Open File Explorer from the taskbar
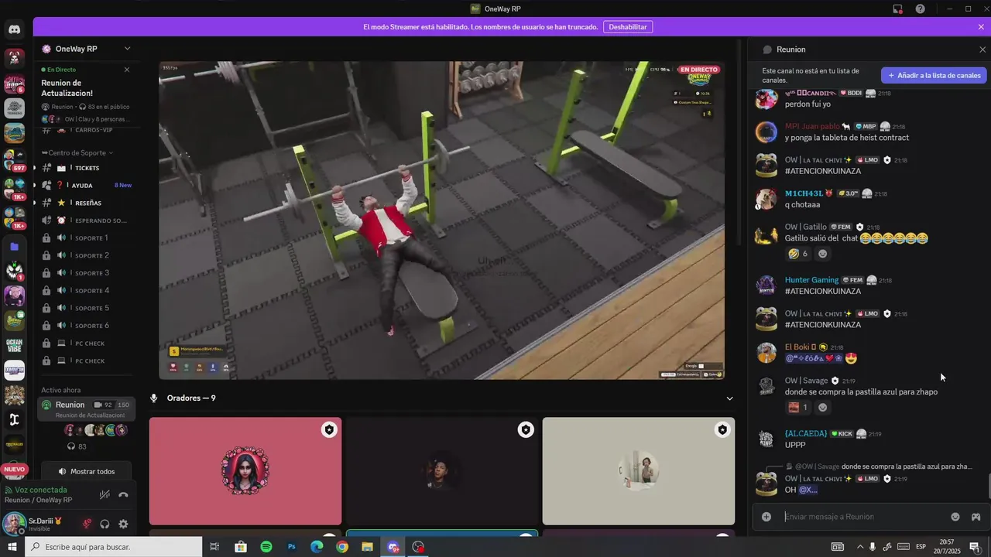Image resolution: width=991 pixels, height=557 pixels. tap(367, 547)
